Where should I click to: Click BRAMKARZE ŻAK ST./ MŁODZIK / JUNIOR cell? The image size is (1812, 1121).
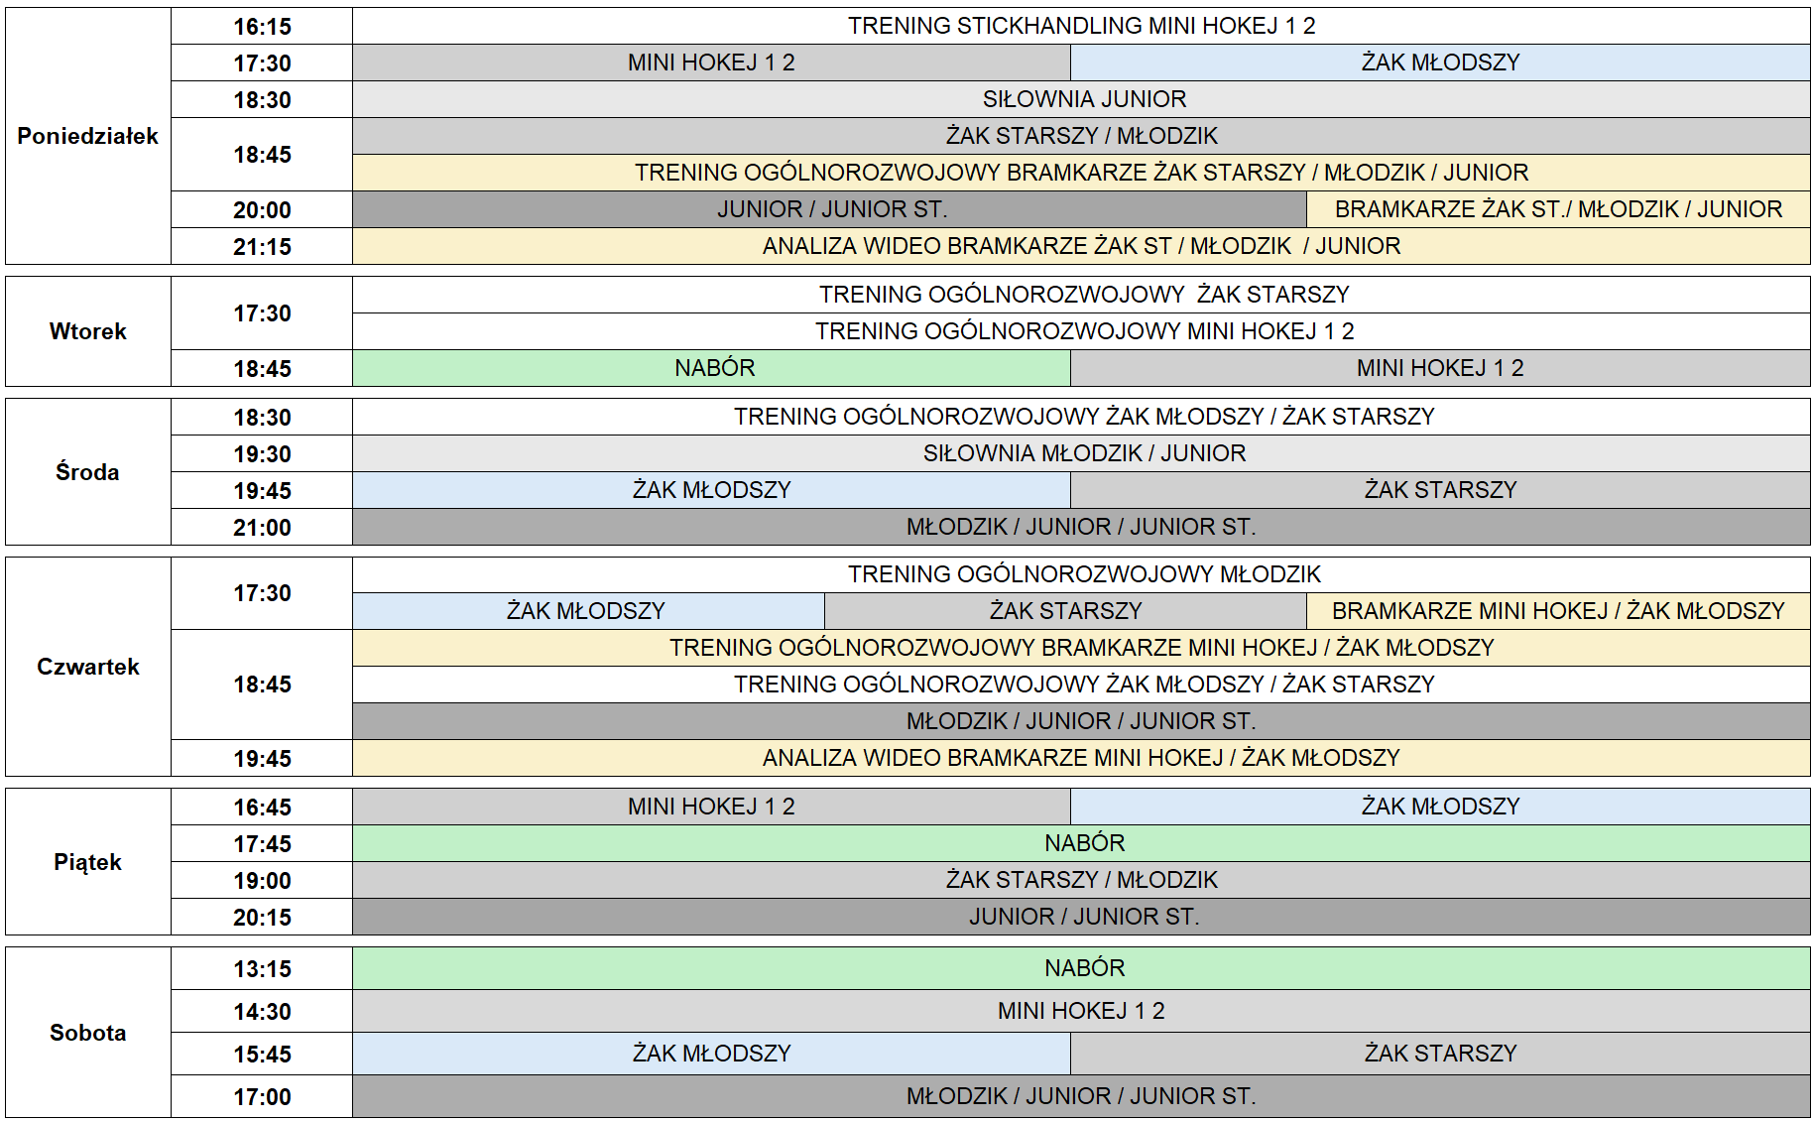[1557, 209]
